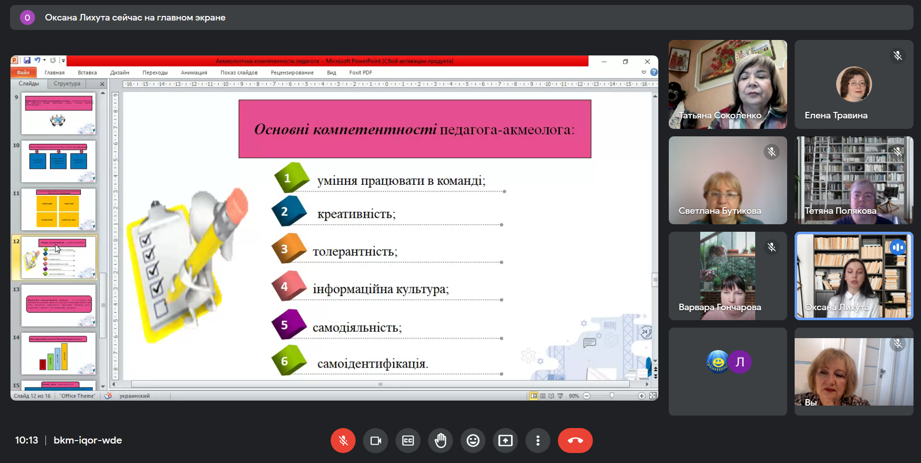This screenshot has height=463, width=921.
Task: Click the украинский language indicator
Action: coord(134,396)
